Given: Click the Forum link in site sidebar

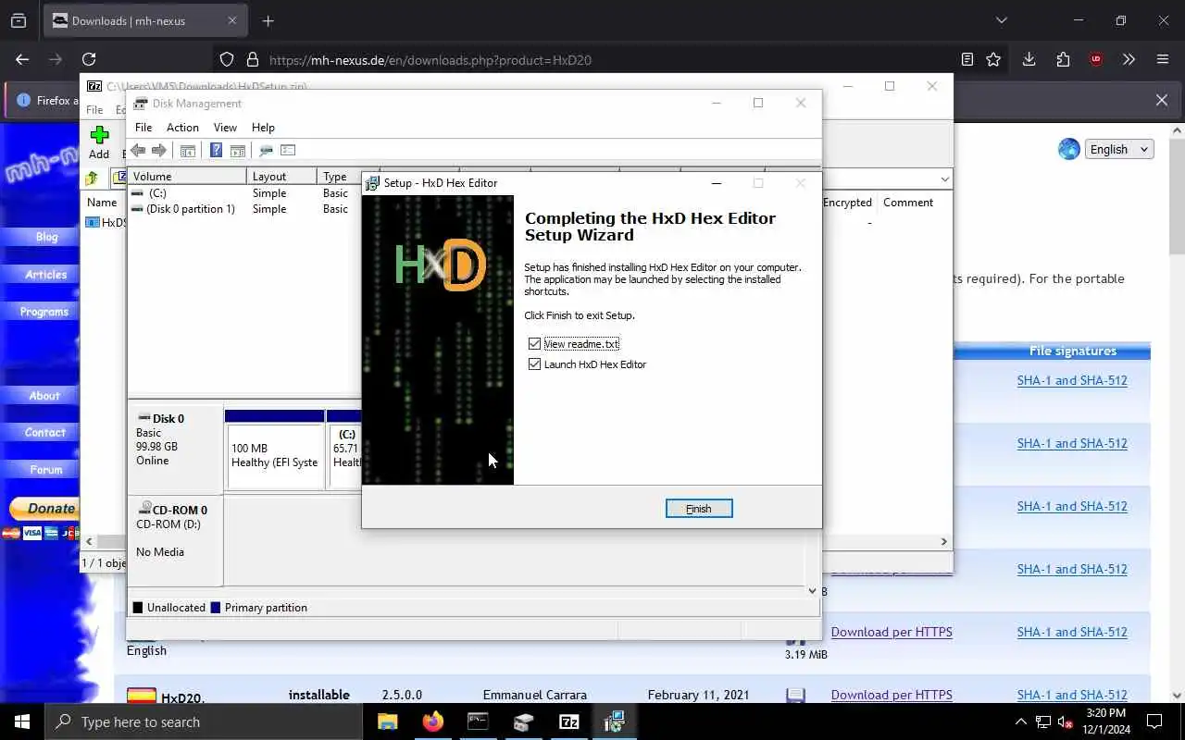Looking at the screenshot, I should tap(46, 470).
